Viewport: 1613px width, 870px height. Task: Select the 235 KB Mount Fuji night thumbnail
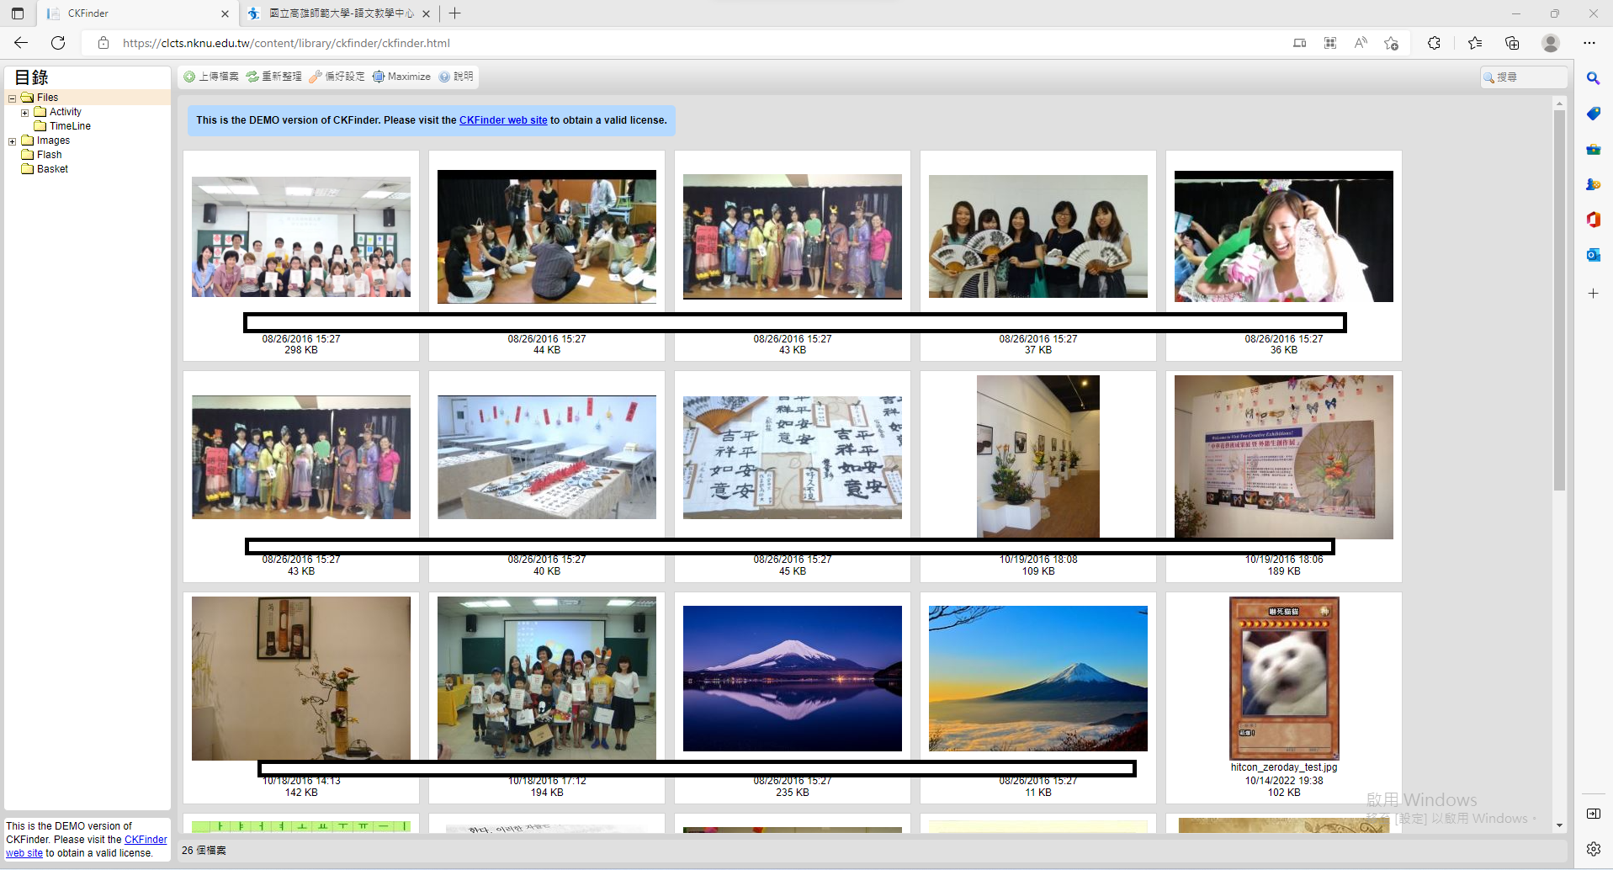click(793, 678)
